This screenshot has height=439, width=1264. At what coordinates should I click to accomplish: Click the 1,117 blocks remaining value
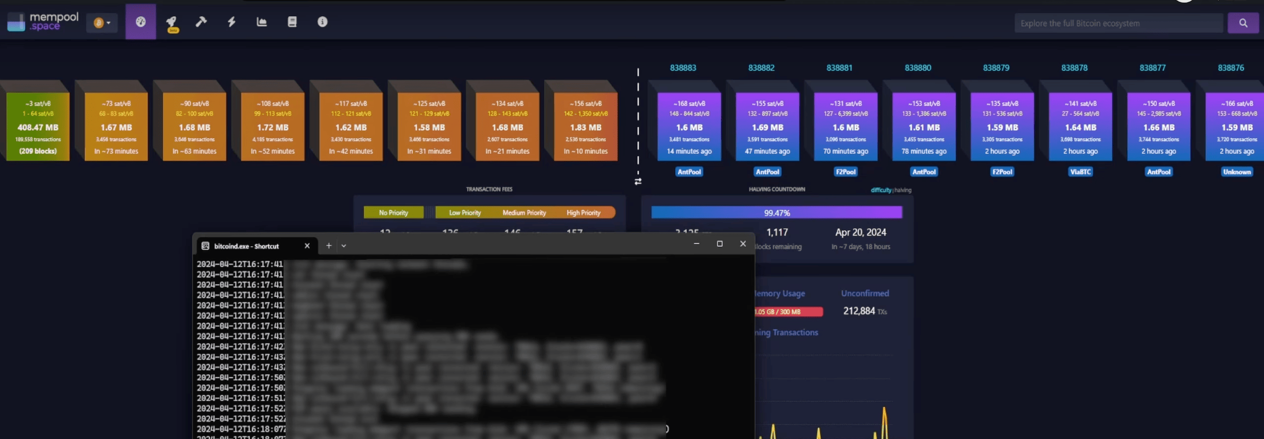pos(777,232)
